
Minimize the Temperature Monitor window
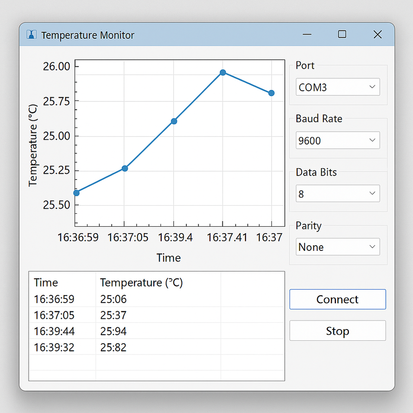tap(307, 34)
